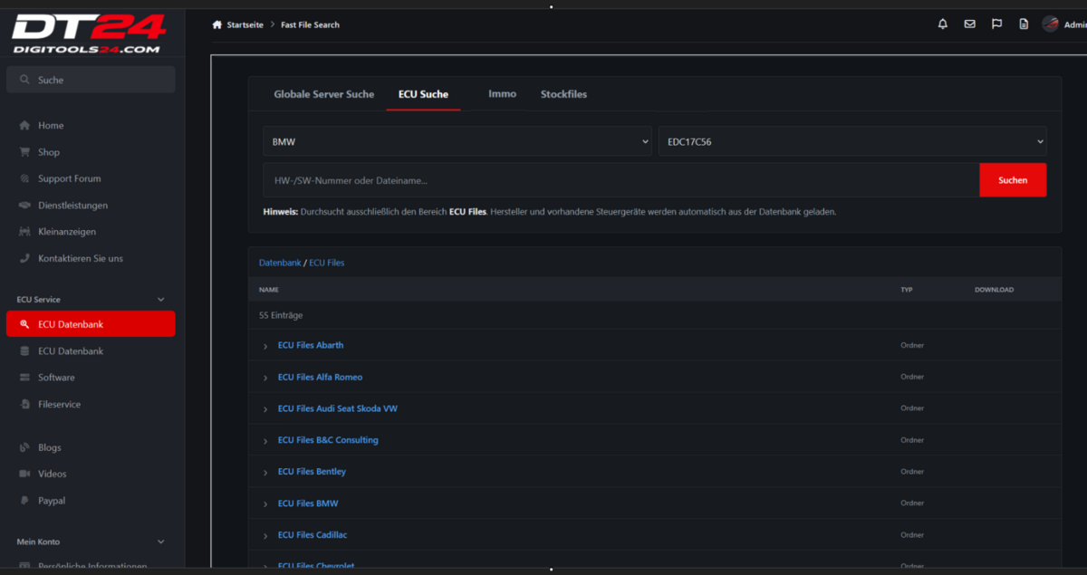Focus the HW-/SW-Nummer oder Dateiname field
This screenshot has height=575, width=1087.
pyautogui.click(x=621, y=180)
